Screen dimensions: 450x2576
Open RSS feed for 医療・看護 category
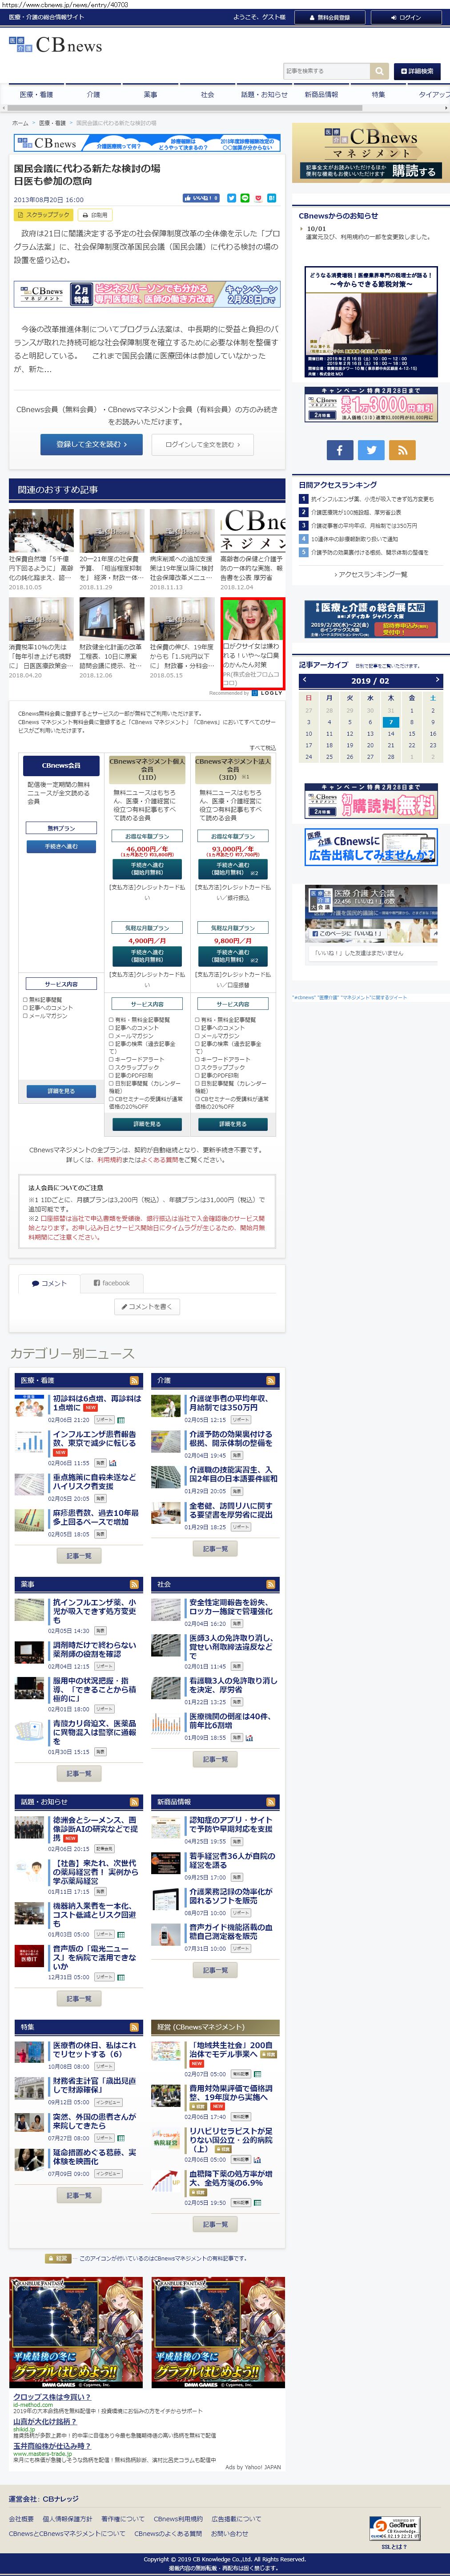(x=134, y=1381)
